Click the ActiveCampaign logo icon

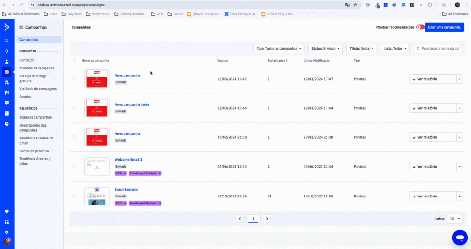pos(6,27)
